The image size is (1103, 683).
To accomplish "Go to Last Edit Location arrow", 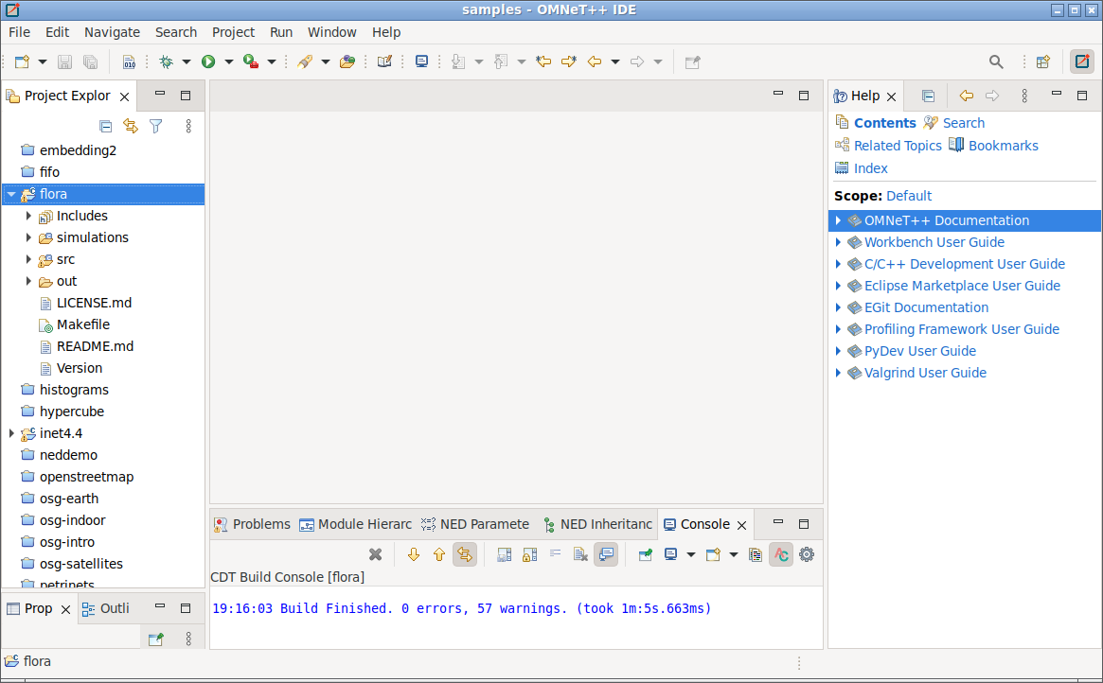I will [x=543, y=61].
